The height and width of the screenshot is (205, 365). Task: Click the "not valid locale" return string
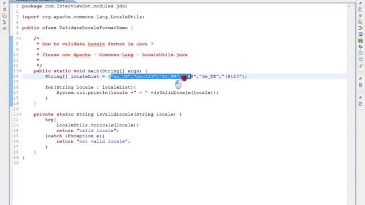(x=102, y=141)
